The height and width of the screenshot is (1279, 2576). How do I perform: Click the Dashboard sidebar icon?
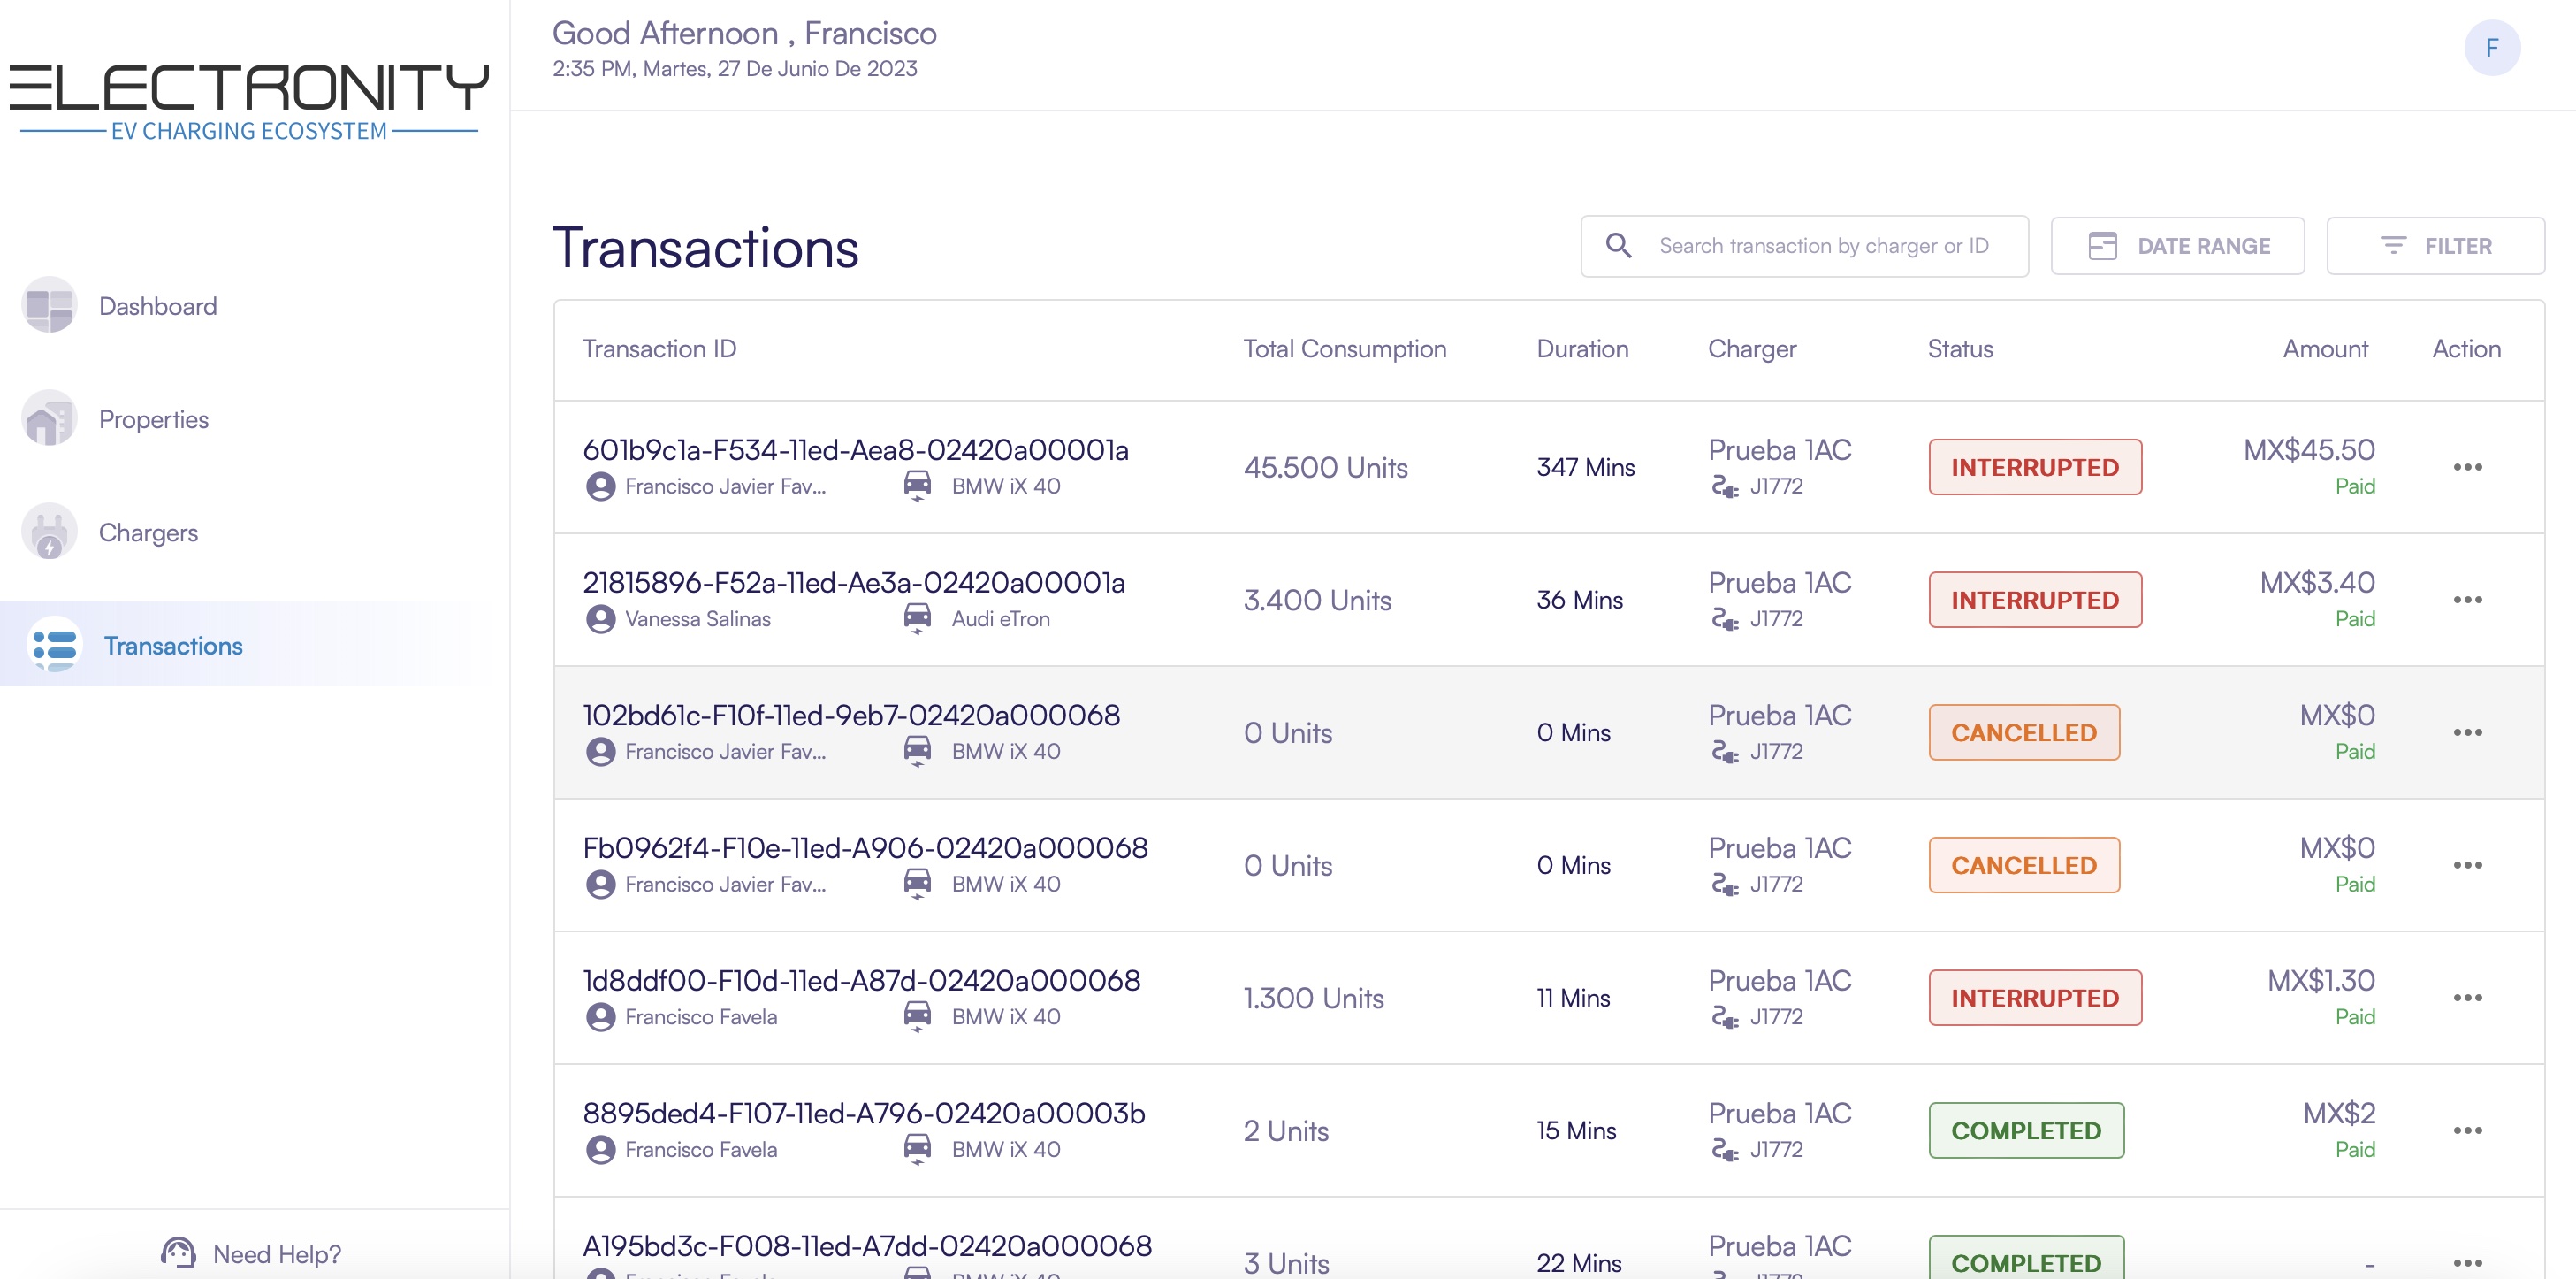pos(49,305)
